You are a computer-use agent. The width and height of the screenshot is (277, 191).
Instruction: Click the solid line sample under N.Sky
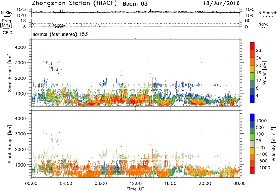[x=6, y=17]
